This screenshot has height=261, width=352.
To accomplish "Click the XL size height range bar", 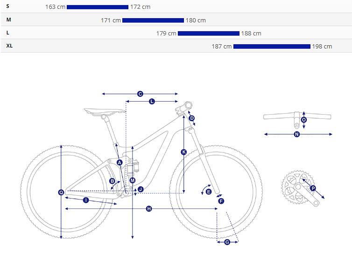I will point(272,46).
